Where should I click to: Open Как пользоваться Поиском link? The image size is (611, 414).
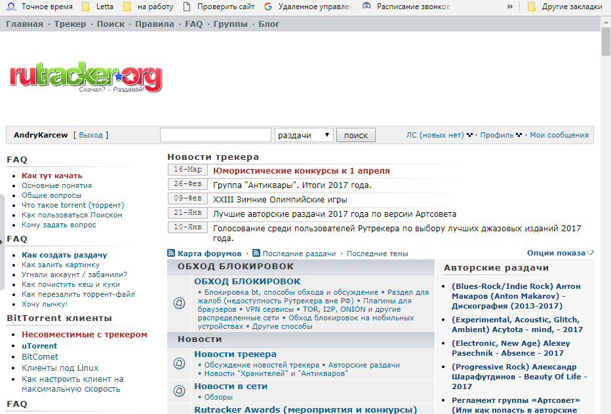(x=72, y=215)
